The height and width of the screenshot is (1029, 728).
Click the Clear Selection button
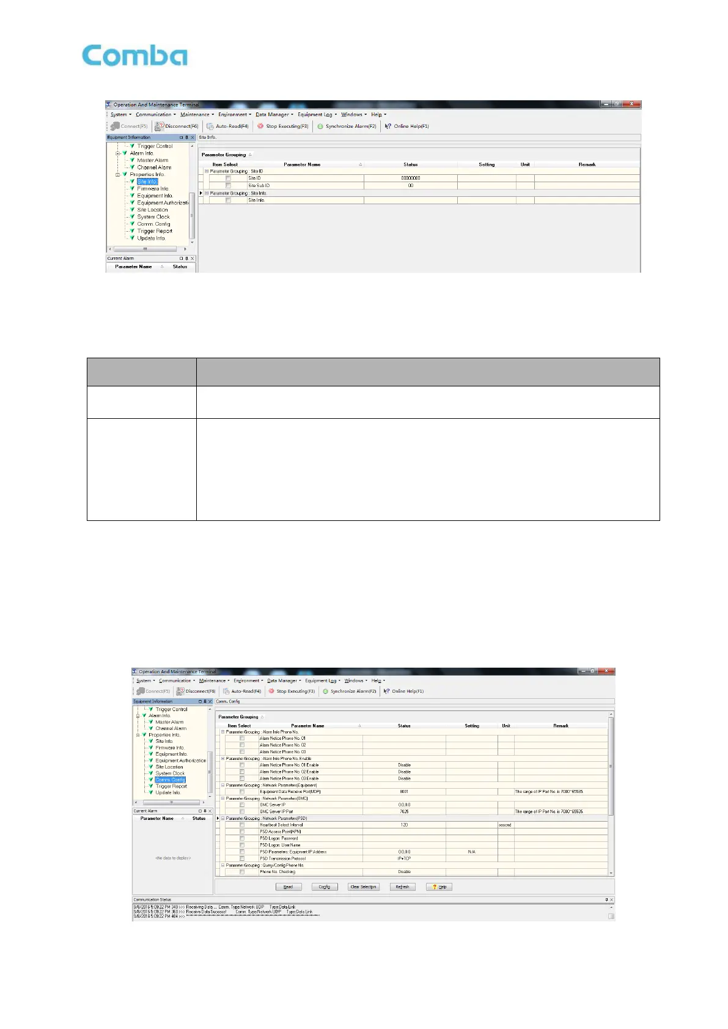pos(364,887)
